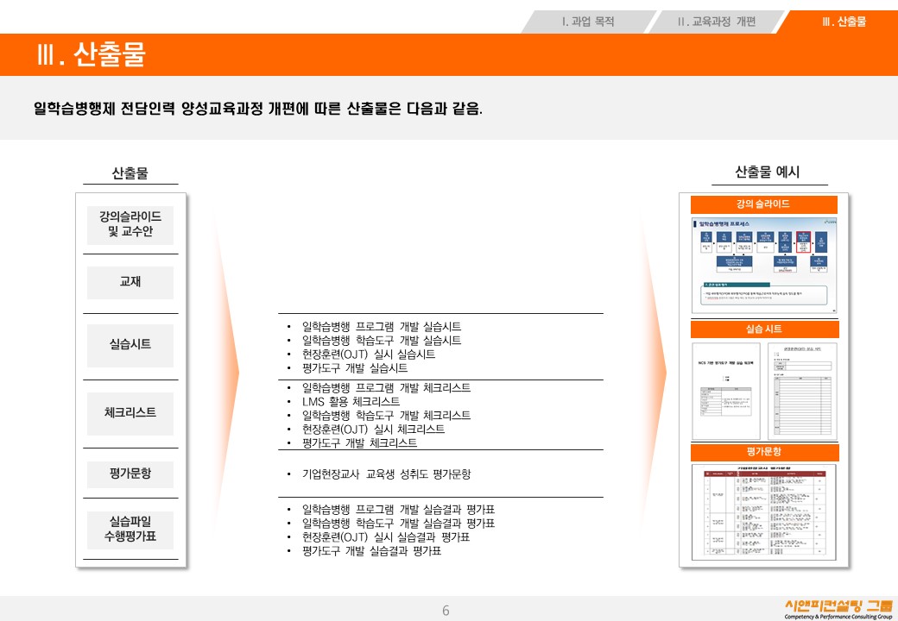Click the page number 6
The height and width of the screenshot is (621, 898).
pyautogui.click(x=446, y=611)
